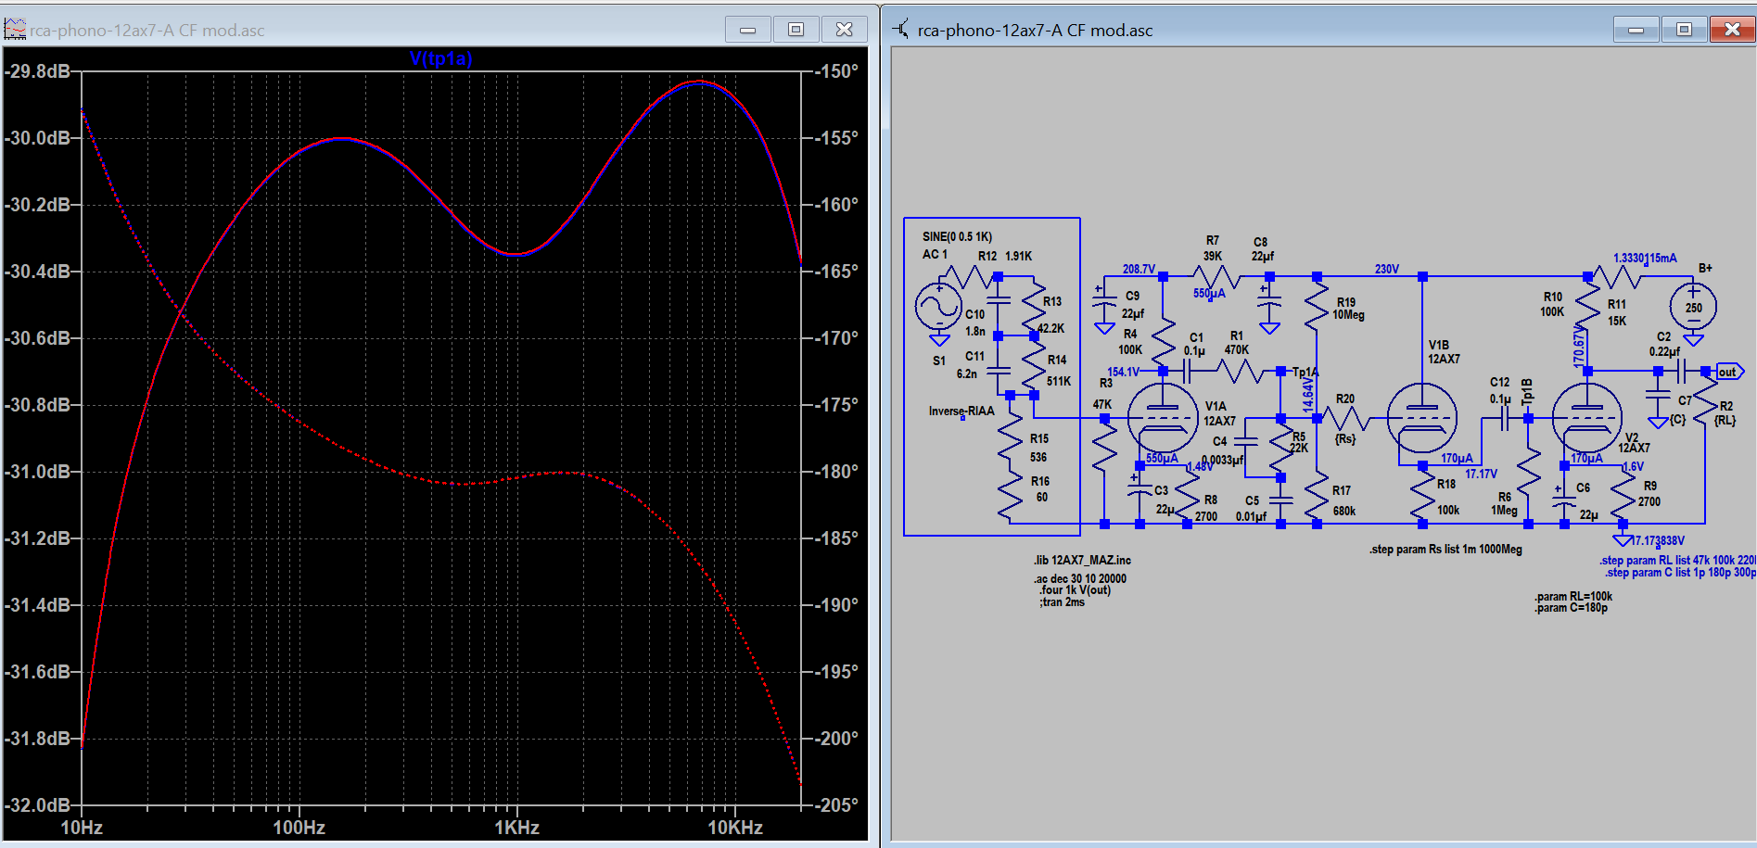Click the .step param RL list comment
Screen dimensions: 1757x848
pos(1677,560)
